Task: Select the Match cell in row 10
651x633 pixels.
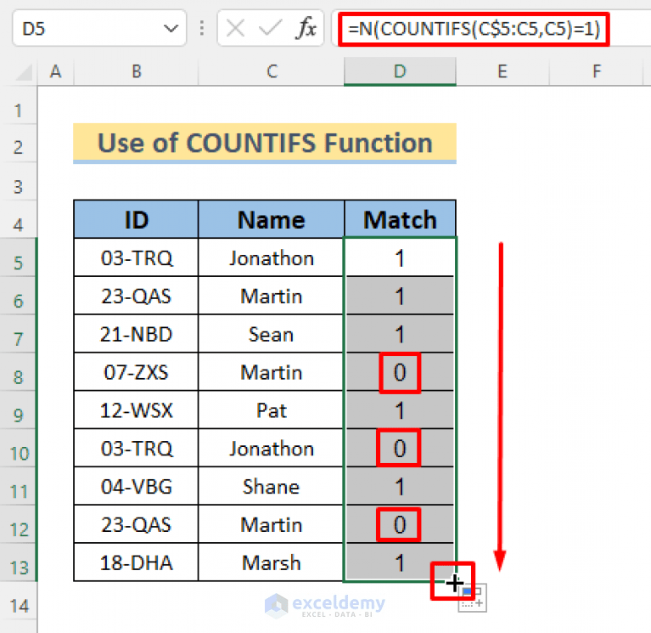Action: (x=400, y=448)
